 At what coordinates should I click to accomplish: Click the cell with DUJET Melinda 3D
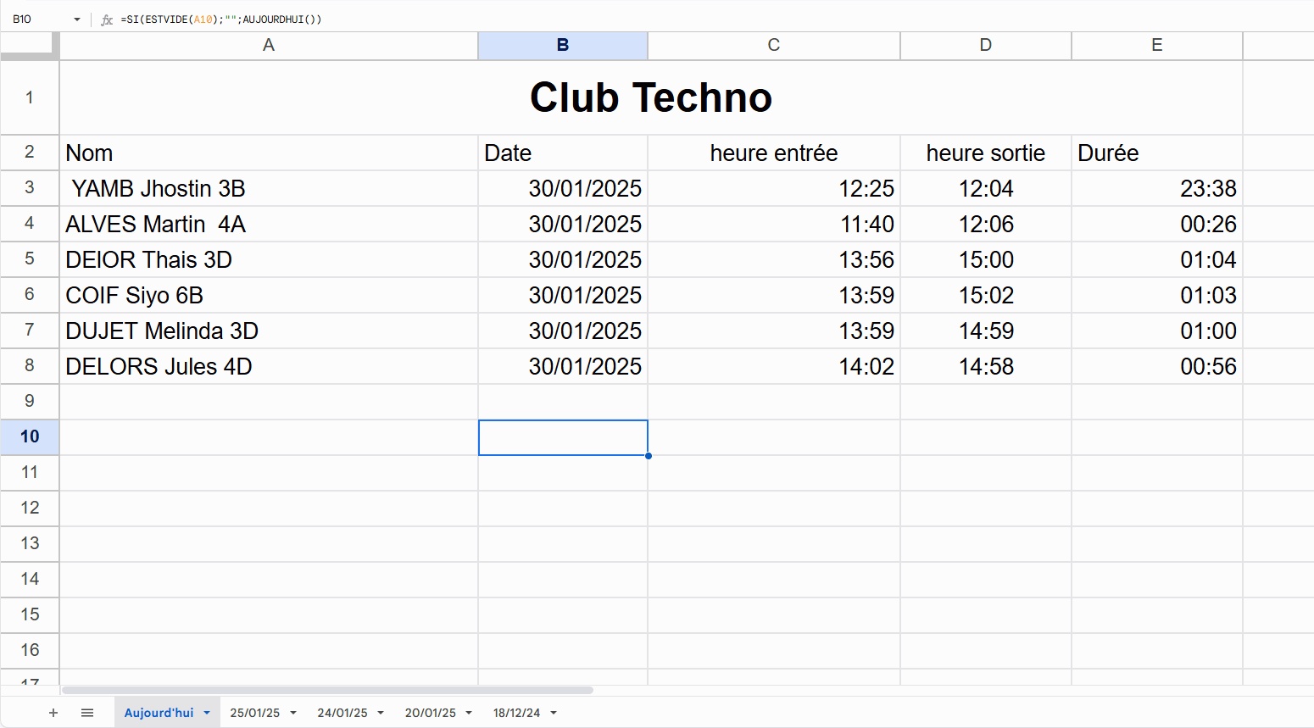[x=268, y=331]
